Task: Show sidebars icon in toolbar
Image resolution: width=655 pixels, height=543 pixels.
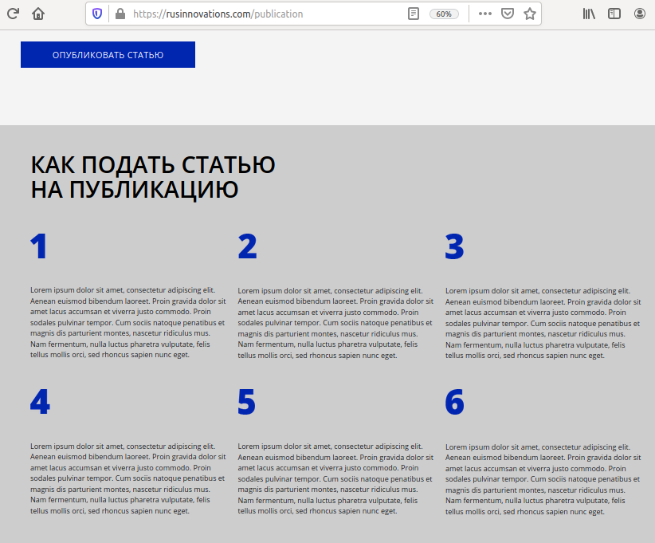Action: pos(614,14)
